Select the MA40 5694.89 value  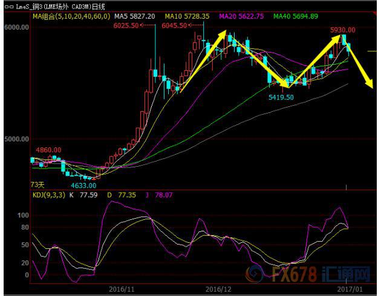[296, 16]
